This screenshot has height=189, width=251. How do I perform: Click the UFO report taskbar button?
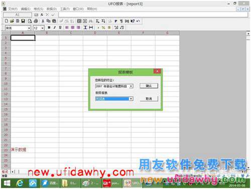(132, 183)
